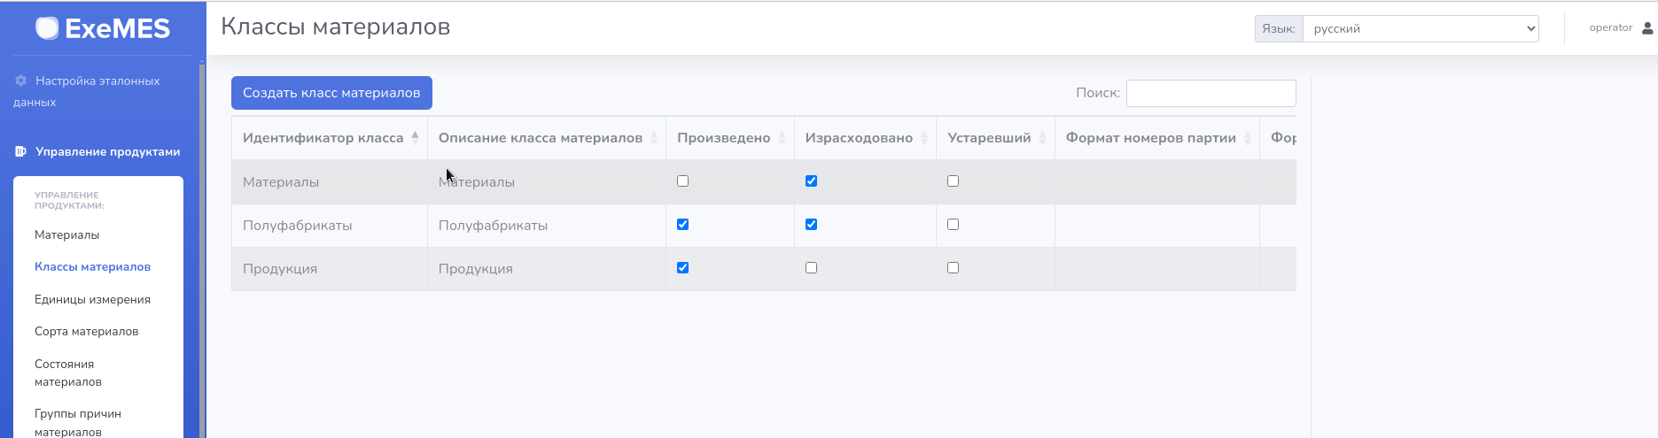
Task: Click the gear icon for reference data setup
Action: point(21,81)
